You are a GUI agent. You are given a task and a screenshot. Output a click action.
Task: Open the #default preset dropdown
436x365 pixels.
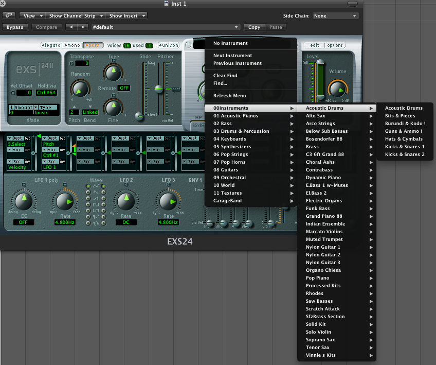[166, 27]
